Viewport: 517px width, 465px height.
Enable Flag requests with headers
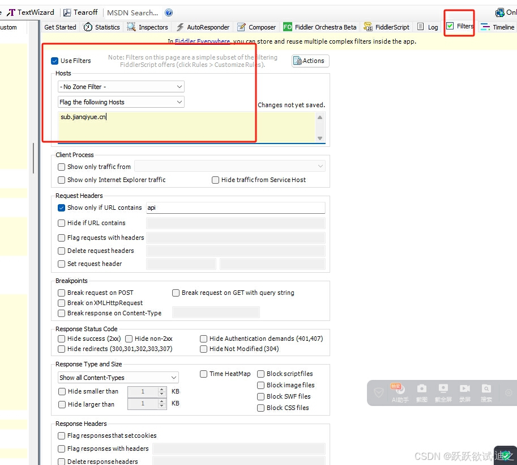click(61, 238)
